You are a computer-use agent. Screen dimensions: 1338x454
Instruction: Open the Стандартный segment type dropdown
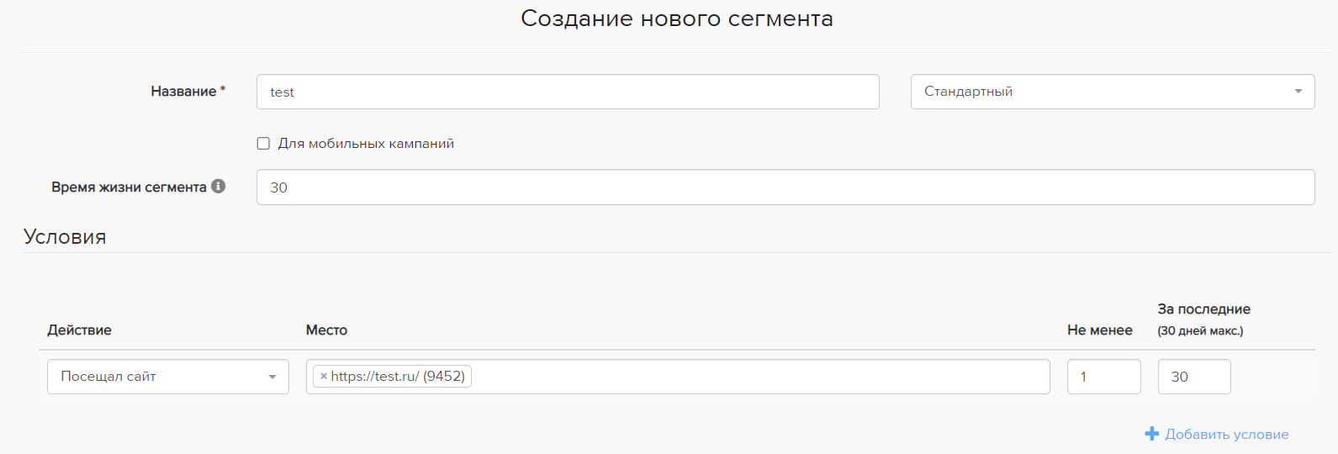1112,92
